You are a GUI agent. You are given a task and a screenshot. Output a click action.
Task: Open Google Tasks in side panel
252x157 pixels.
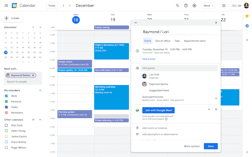[247, 26]
